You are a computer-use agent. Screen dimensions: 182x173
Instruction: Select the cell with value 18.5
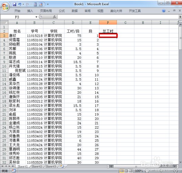[73, 62]
